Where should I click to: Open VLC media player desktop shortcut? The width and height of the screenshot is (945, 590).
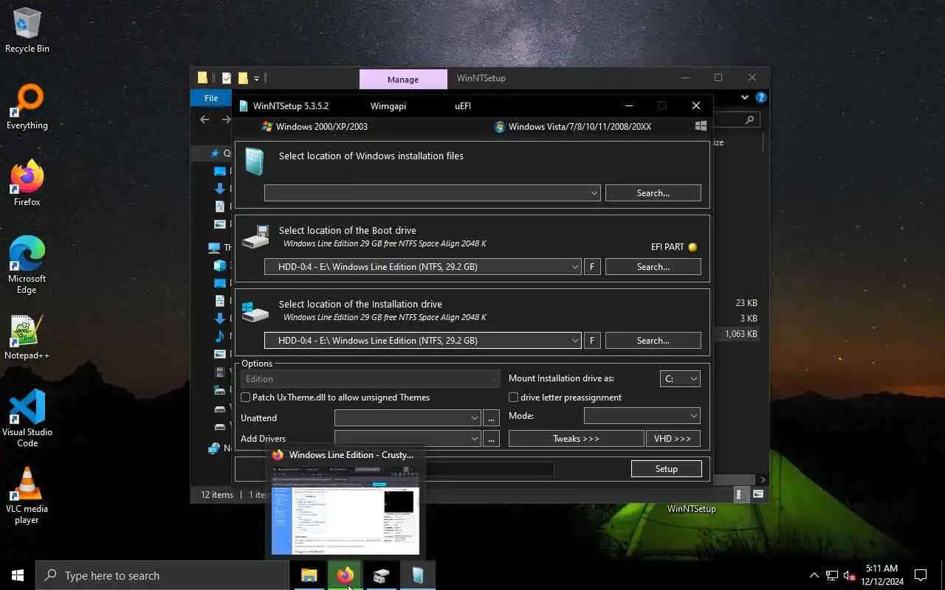point(27,496)
